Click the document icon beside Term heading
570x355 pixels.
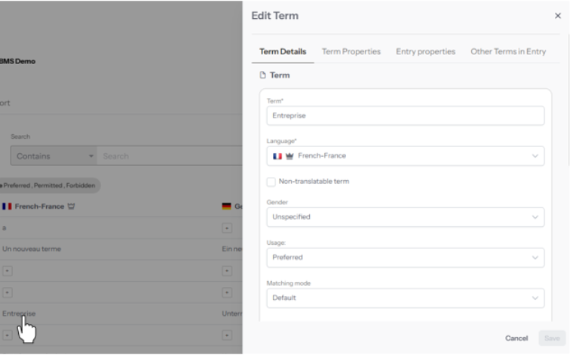click(262, 75)
